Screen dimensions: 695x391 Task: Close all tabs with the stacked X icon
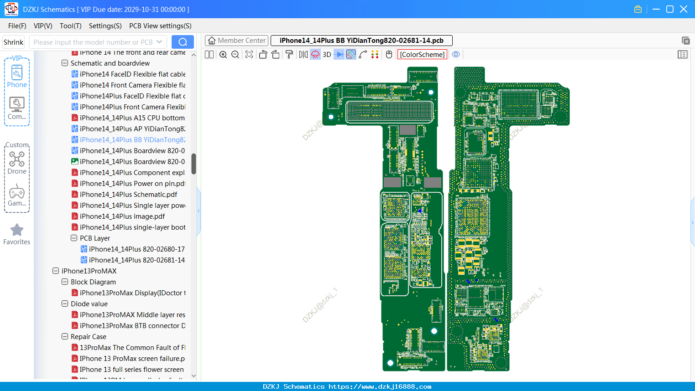pyautogui.click(x=685, y=41)
